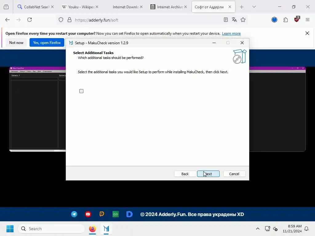Click Yes, open Firefox button

tap(47, 42)
